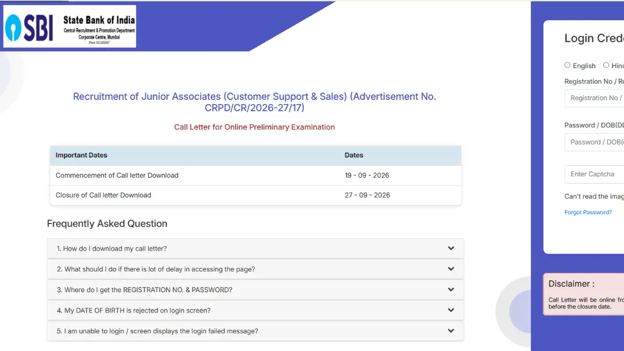Select the Hindi language radio button
The image size is (624, 351).
606,65
